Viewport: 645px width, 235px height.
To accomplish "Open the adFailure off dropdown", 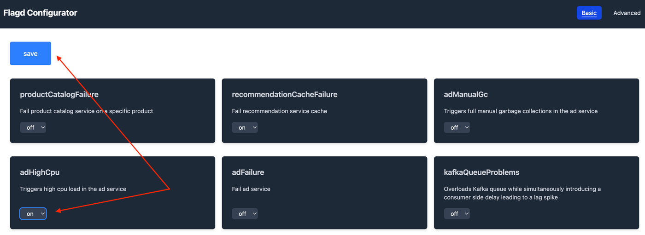I will [x=245, y=213].
